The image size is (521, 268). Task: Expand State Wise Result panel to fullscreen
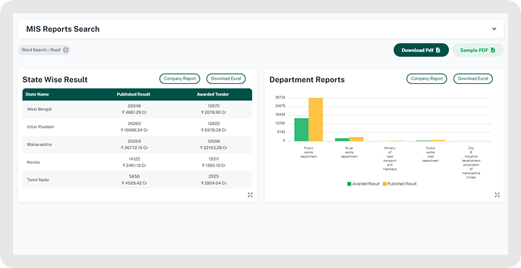click(250, 195)
